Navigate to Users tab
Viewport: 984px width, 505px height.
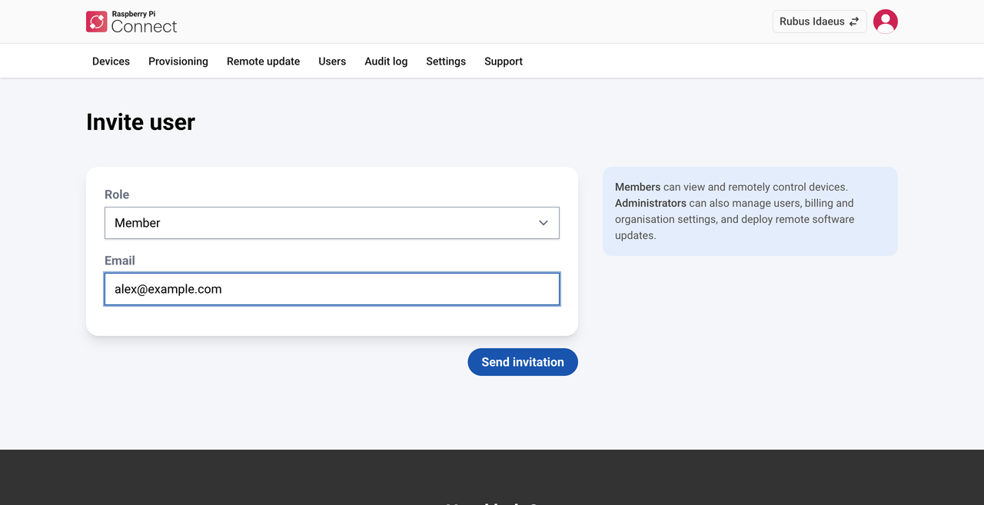[332, 61]
